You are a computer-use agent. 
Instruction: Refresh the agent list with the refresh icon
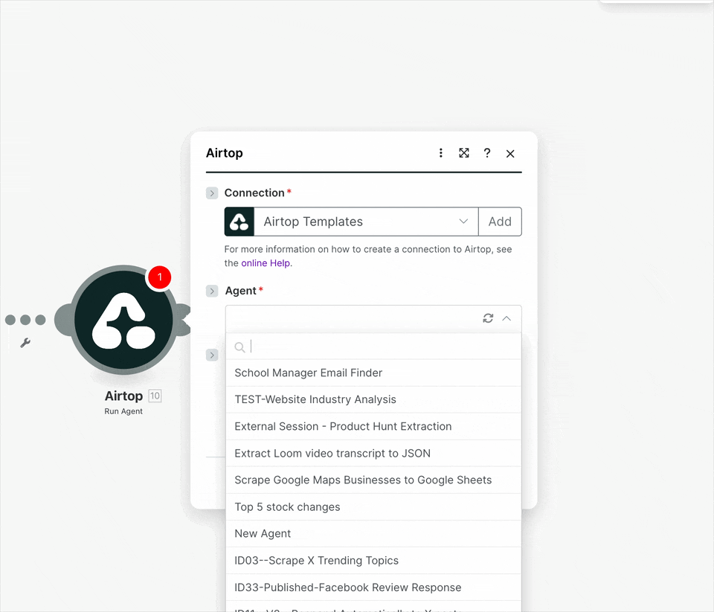coord(488,318)
